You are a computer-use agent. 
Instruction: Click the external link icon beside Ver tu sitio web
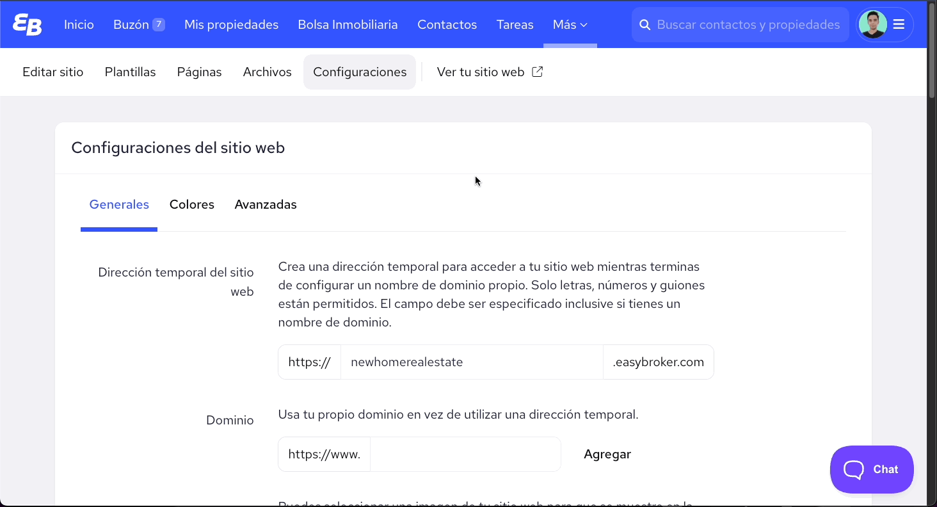coord(538,72)
